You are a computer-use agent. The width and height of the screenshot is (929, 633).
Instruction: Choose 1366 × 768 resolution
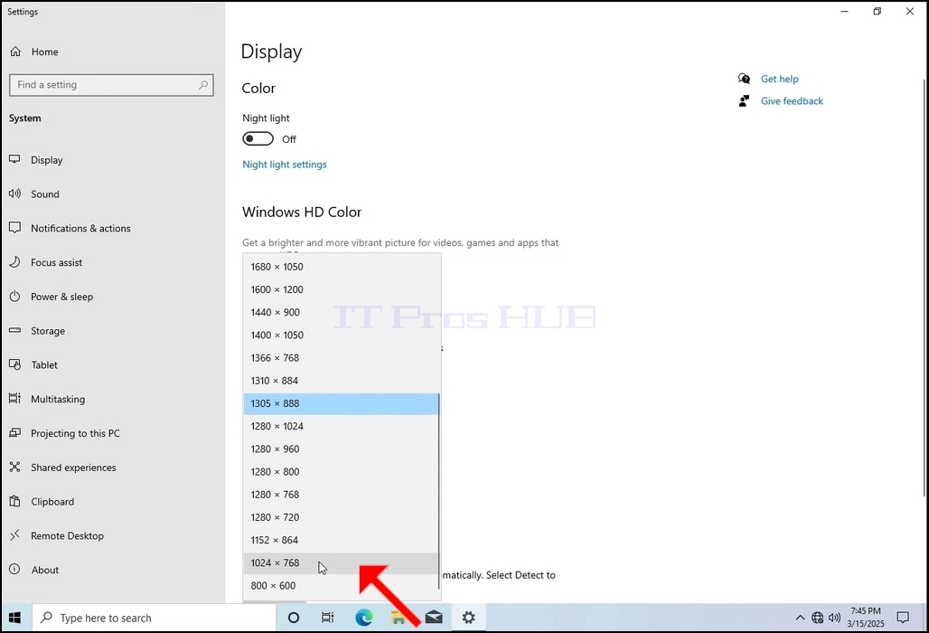pyautogui.click(x=342, y=358)
